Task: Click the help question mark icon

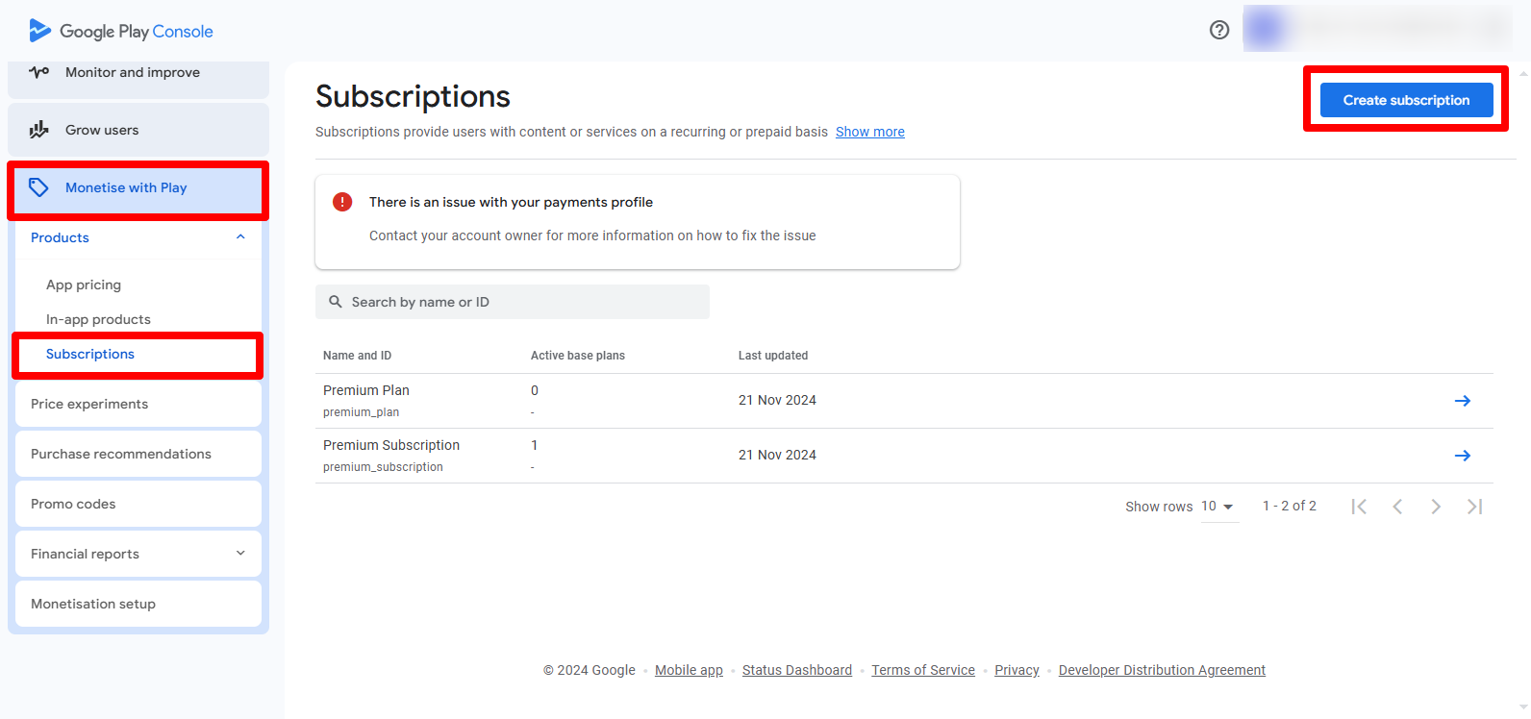Action: pyautogui.click(x=1219, y=30)
